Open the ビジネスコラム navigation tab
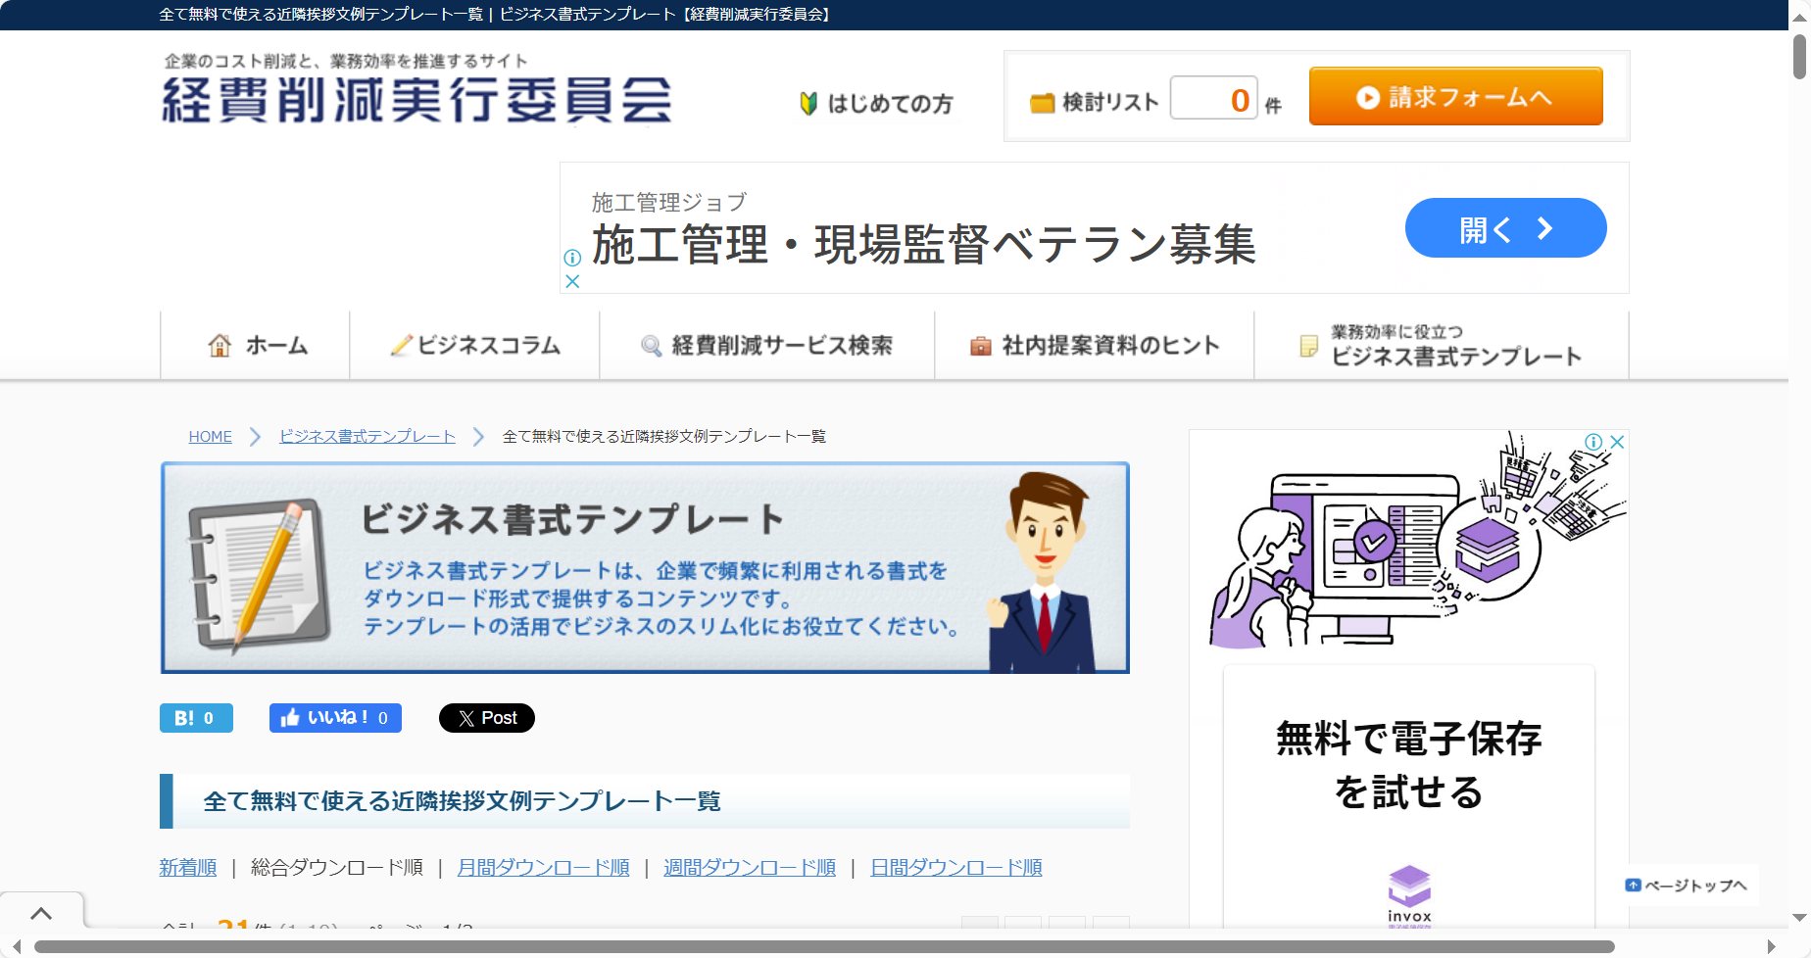This screenshot has height=958, width=1811. (x=475, y=346)
